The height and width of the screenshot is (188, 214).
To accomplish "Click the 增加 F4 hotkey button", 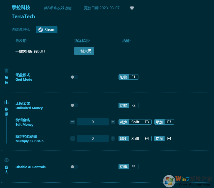I will point(164,138).
